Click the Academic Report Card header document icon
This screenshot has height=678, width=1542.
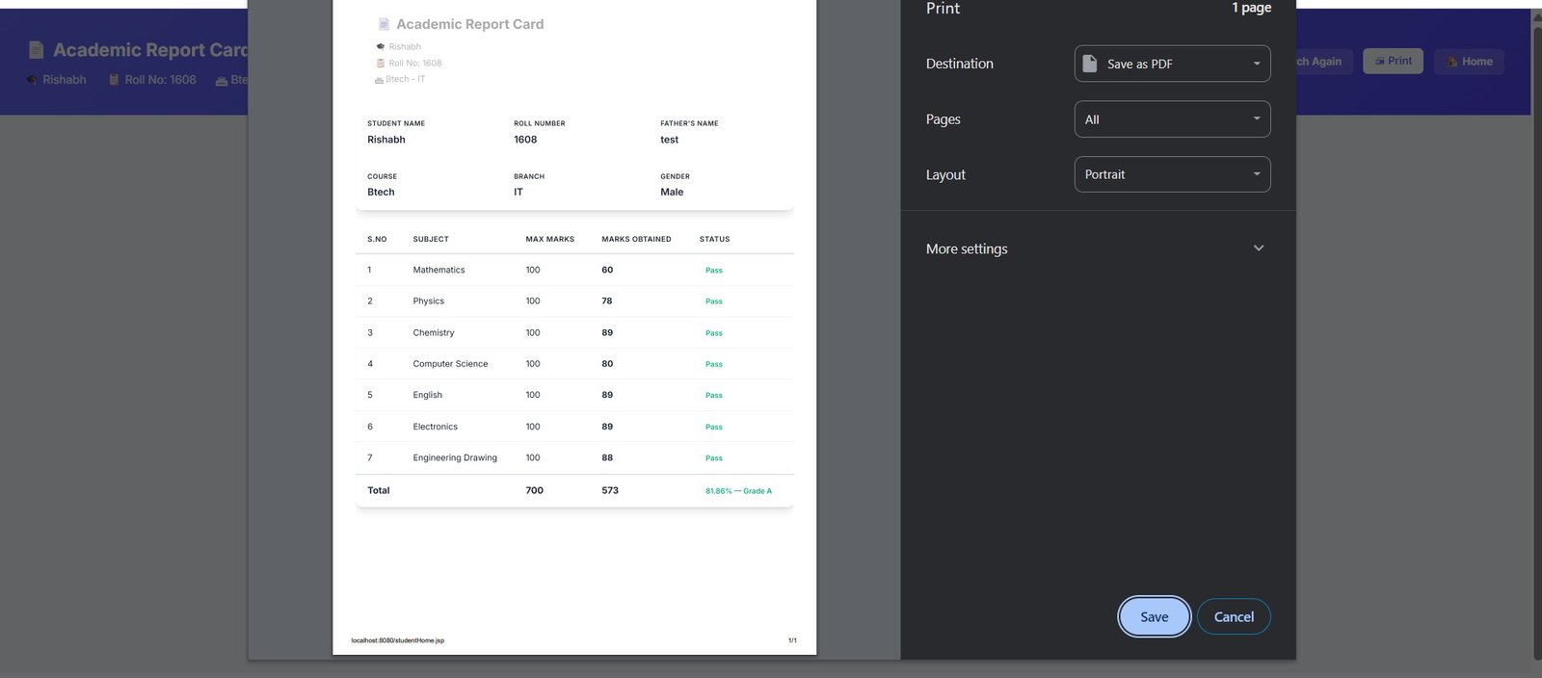pos(37,50)
